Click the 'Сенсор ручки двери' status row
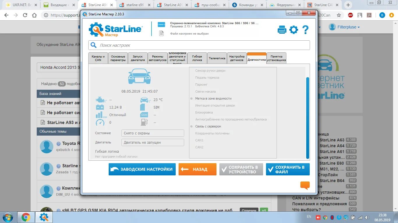Screen dimensions: 398x223 pyautogui.click(x=210, y=71)
